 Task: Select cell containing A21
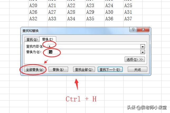pyautogui.click(x=57, y=5)
